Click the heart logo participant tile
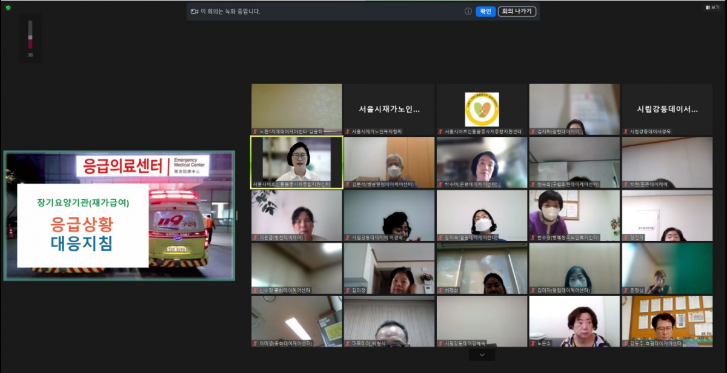This screenshot has height=373, width=727. 482,110
